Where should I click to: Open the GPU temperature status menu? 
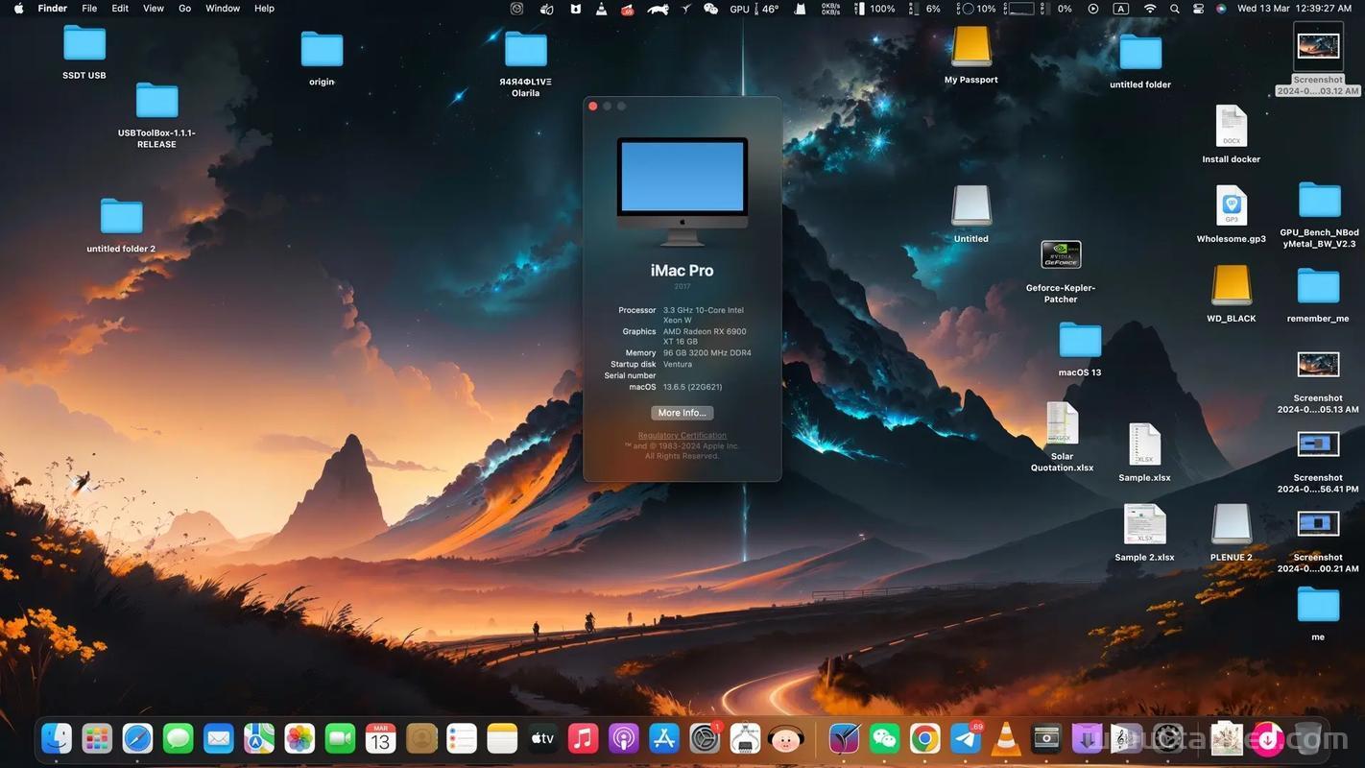pos(754,9)
